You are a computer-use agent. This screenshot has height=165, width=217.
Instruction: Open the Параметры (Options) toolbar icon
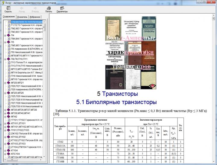(62, 8)
